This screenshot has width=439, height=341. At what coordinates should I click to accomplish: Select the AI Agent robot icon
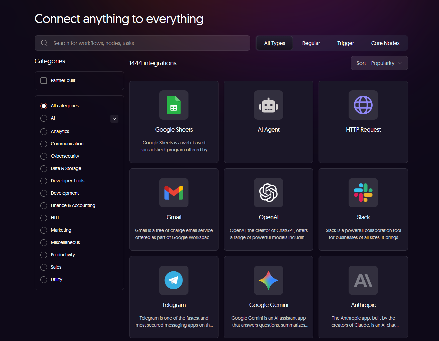coord(268,105)
